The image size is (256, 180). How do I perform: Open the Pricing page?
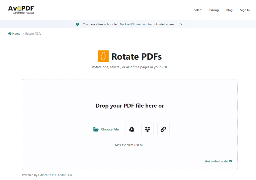(x=214, y=10)
